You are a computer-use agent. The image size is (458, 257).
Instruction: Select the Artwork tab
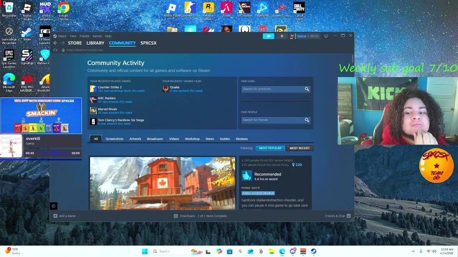click(x=135, y=139)
